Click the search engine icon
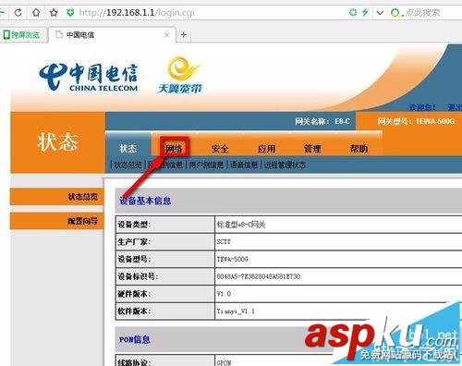This screenshot has height=366, width=462. [395, 13]
